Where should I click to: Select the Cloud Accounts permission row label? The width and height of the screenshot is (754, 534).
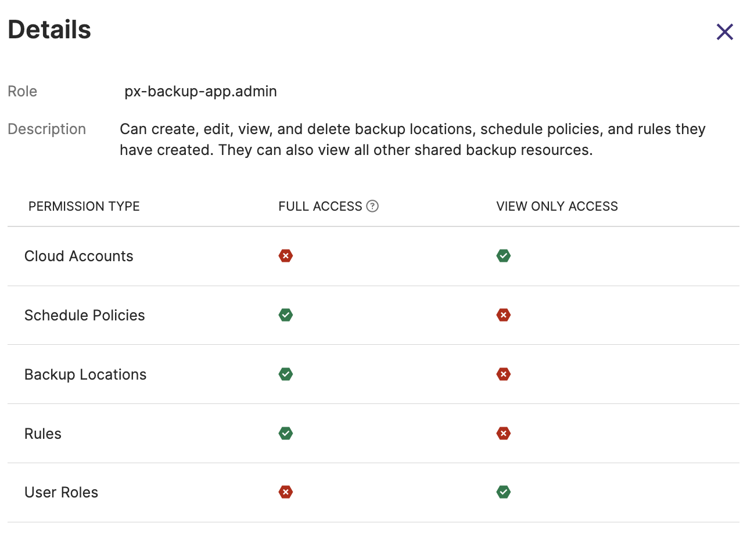pos(78,256)
